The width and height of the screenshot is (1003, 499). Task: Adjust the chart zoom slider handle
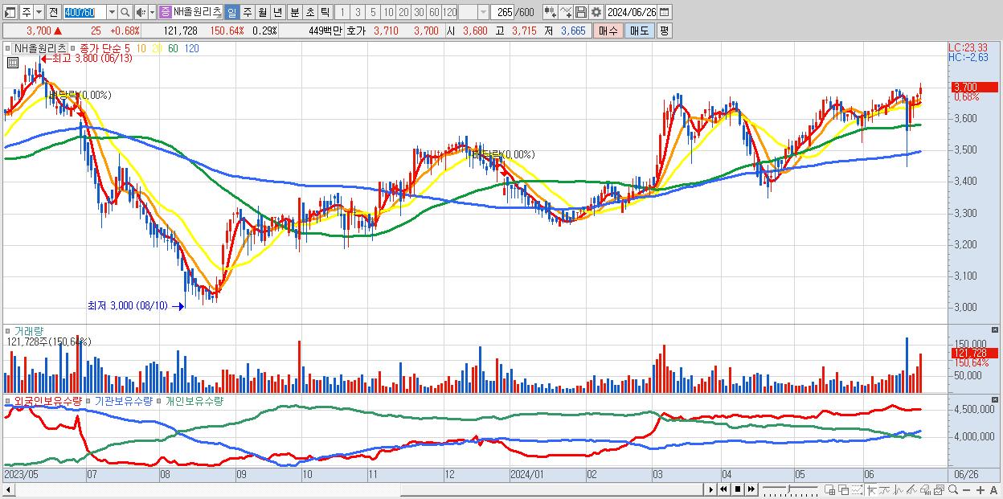(x=788, y=488)
